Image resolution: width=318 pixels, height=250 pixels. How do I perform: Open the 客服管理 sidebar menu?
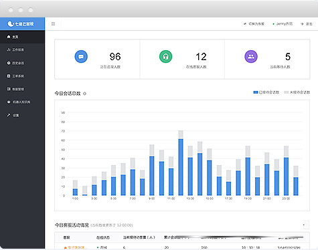(22, 89)
